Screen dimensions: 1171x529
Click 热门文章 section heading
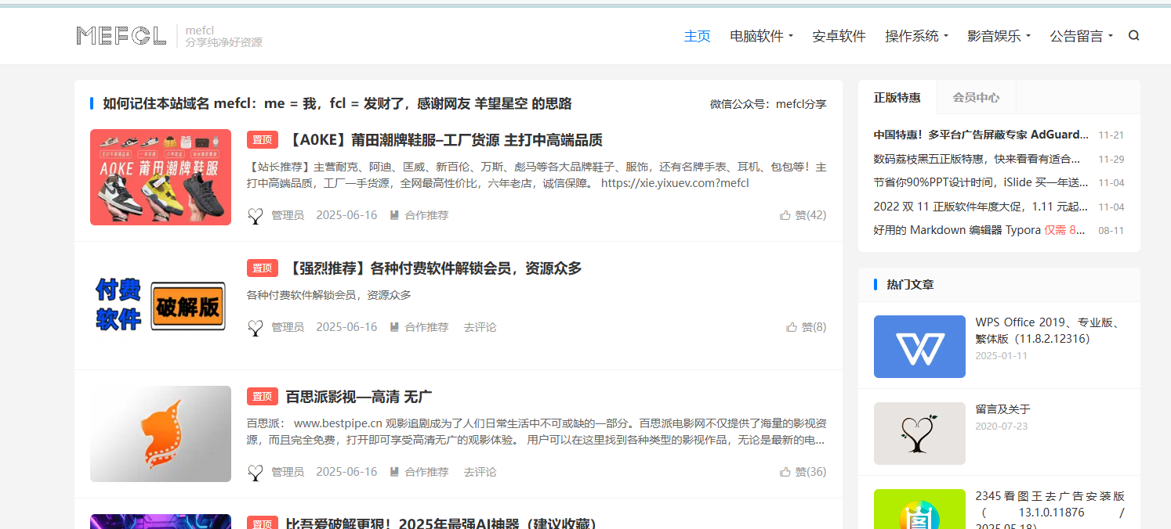coord(910,285)
